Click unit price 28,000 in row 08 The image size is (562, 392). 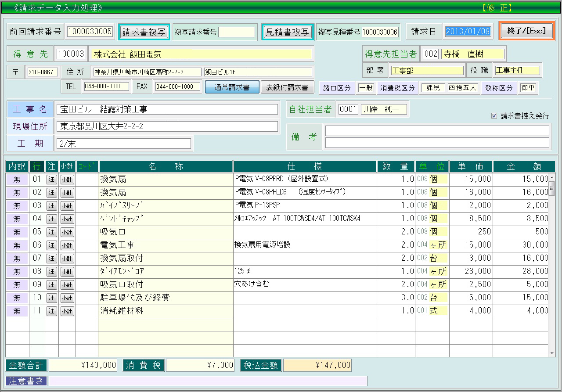coord(471,271)
